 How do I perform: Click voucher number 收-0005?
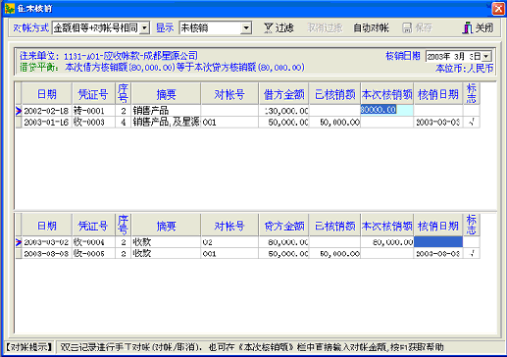coord(93,253)
